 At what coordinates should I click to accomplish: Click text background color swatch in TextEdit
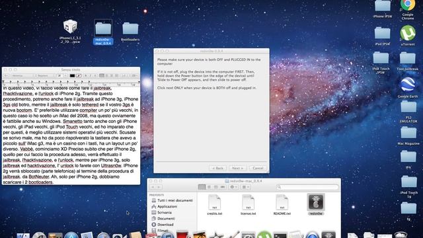coord(79,76)
